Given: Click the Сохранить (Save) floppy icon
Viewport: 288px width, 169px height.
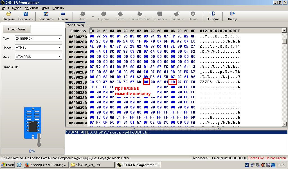Looking at the screenshot, I should pyautogui.click(x=26, y=14).
